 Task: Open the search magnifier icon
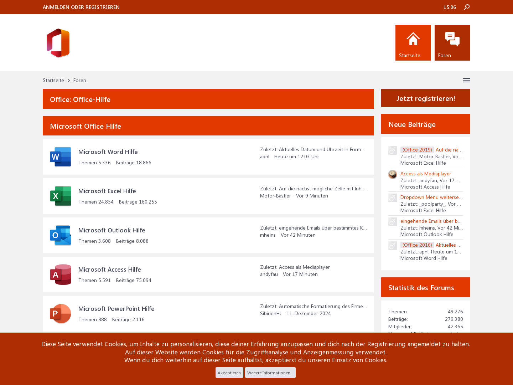(x=467, y=7)
